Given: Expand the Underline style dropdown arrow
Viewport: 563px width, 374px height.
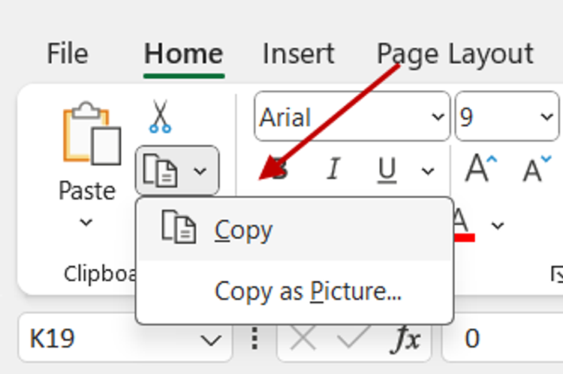Looking at the screenshot, I should [x=428, y=171].
